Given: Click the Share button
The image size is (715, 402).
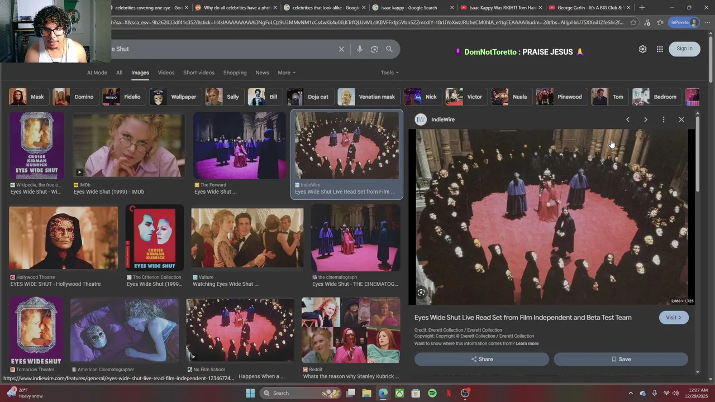Looking at the screenshot, I should tap(482, 359).
